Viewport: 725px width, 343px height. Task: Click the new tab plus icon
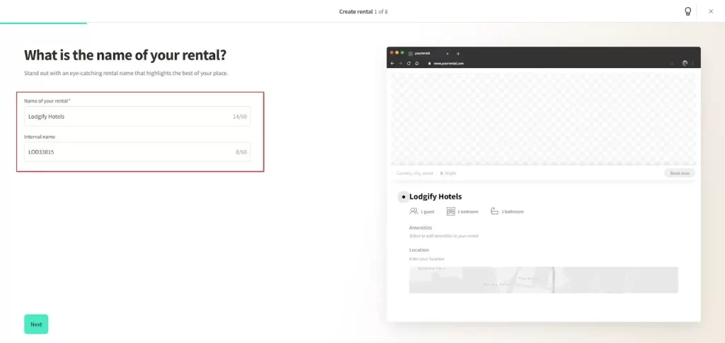(458, 54)
